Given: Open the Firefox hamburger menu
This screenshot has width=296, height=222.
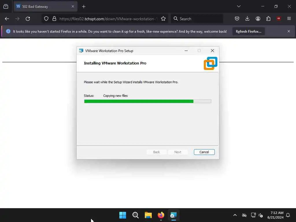Looking at the screenshot, I should click(289, 18).
